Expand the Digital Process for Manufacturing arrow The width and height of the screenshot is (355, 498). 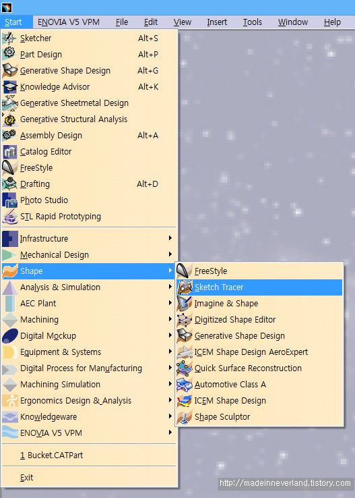pos(170,368)
